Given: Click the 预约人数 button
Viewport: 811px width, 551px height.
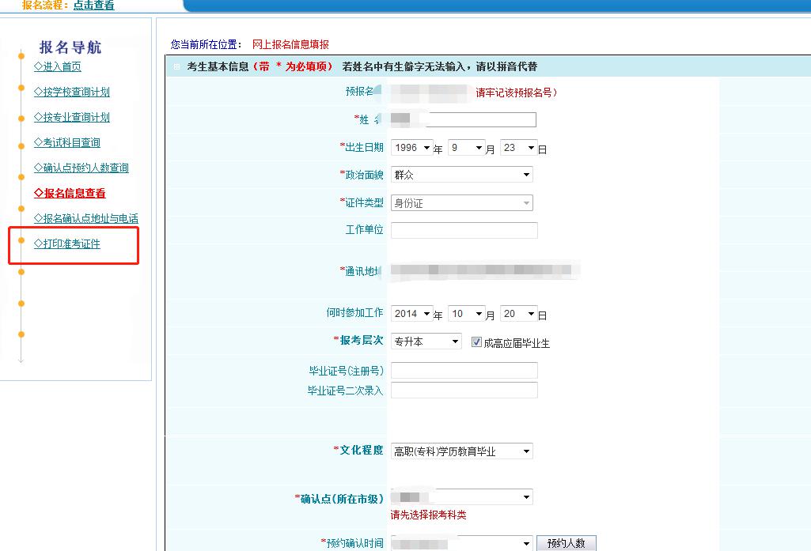Looking at the screenshot, I should click(x=567, y=543).
